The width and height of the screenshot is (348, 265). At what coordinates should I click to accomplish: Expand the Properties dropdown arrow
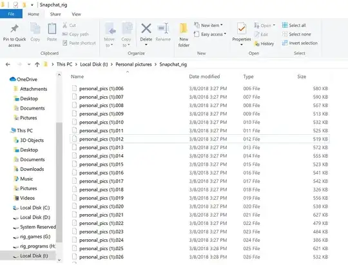pyautogui.click(x=242, y=44)
